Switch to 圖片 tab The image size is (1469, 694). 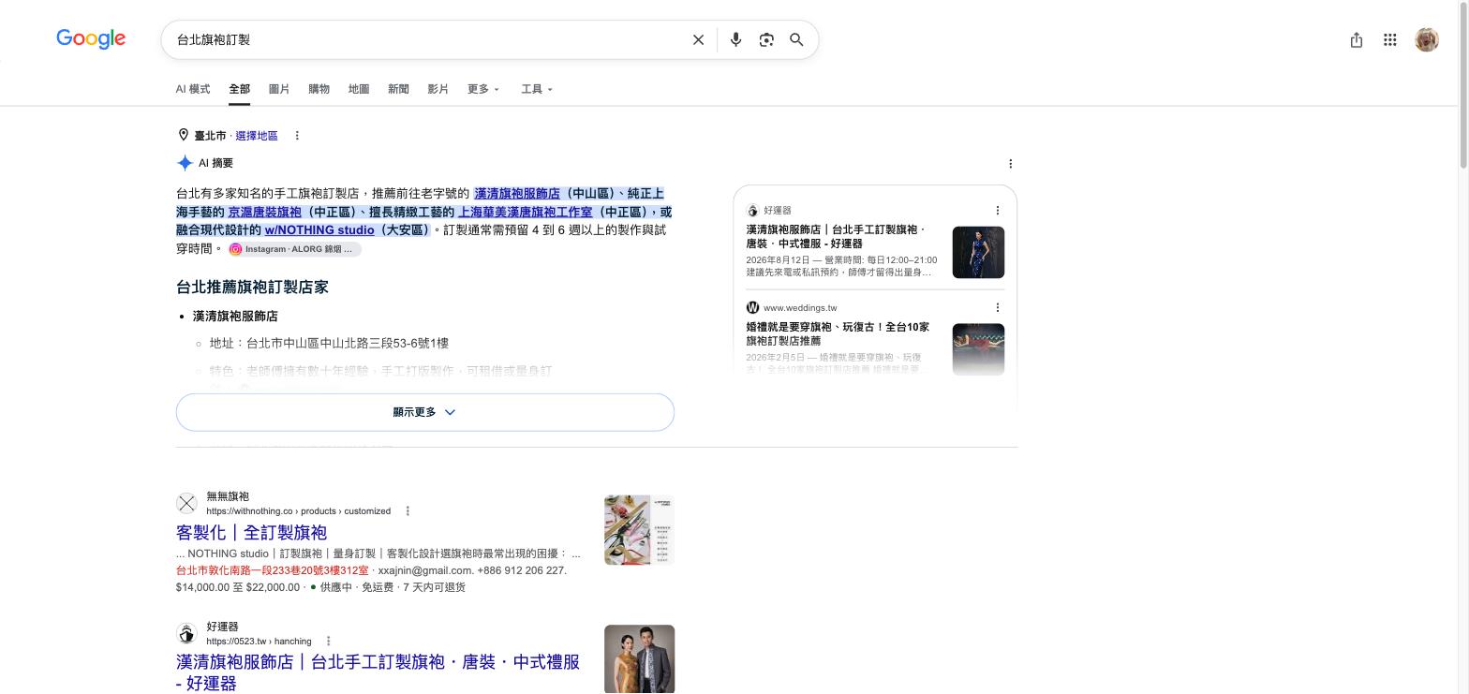pos(279,89)
